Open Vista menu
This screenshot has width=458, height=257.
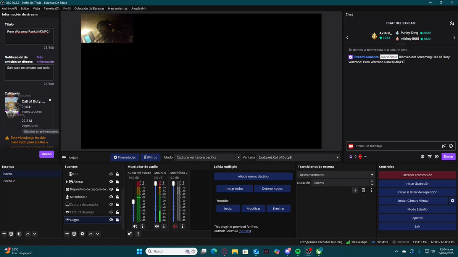tap(36, 8)
